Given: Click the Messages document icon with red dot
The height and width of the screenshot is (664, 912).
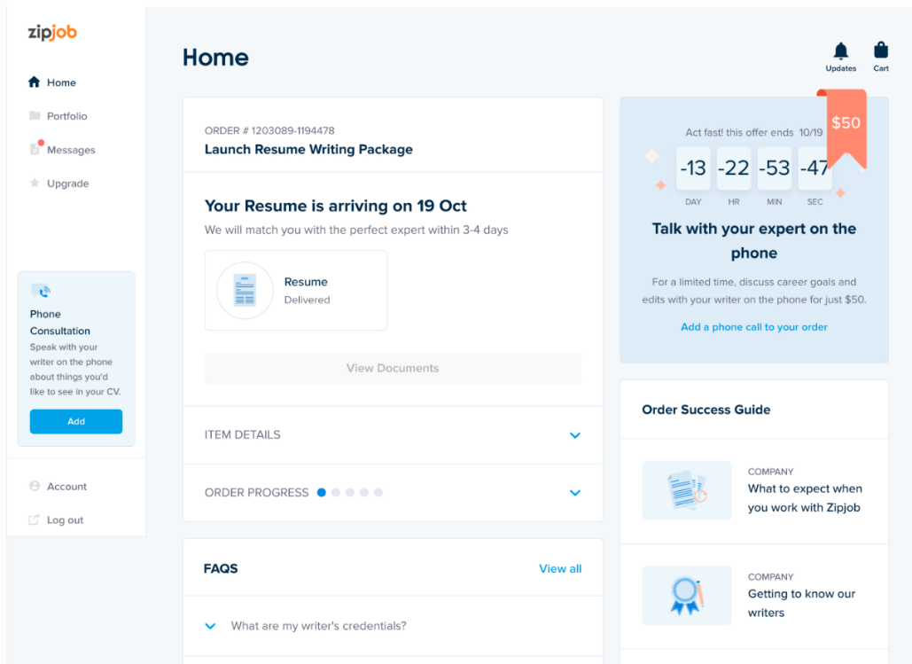Looking at the screenshot, I should point(35,148).
